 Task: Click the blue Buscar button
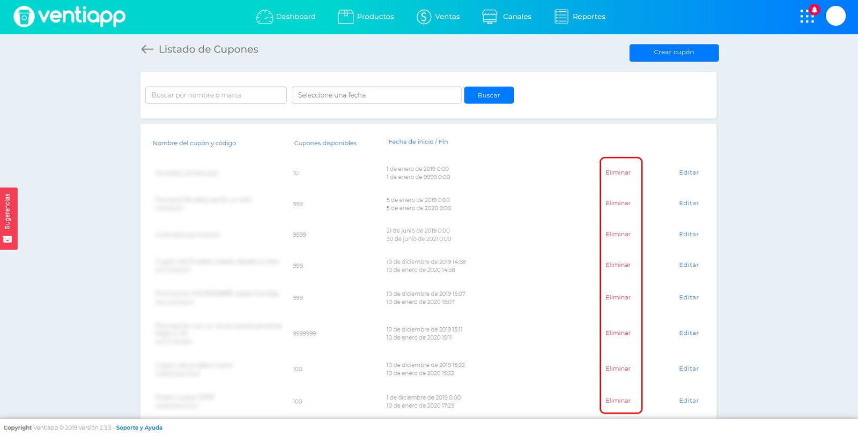click(x=489, y=95)
